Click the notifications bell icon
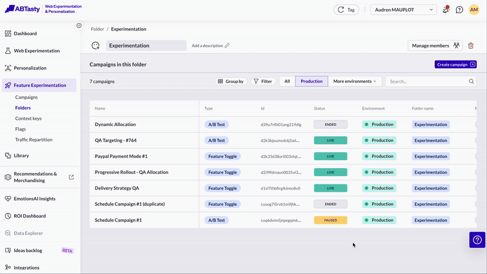 pos(446,10)
